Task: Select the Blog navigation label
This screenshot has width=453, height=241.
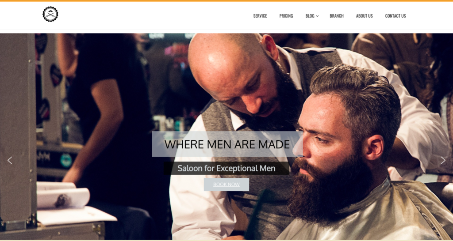Action: [x=310, y=16]
